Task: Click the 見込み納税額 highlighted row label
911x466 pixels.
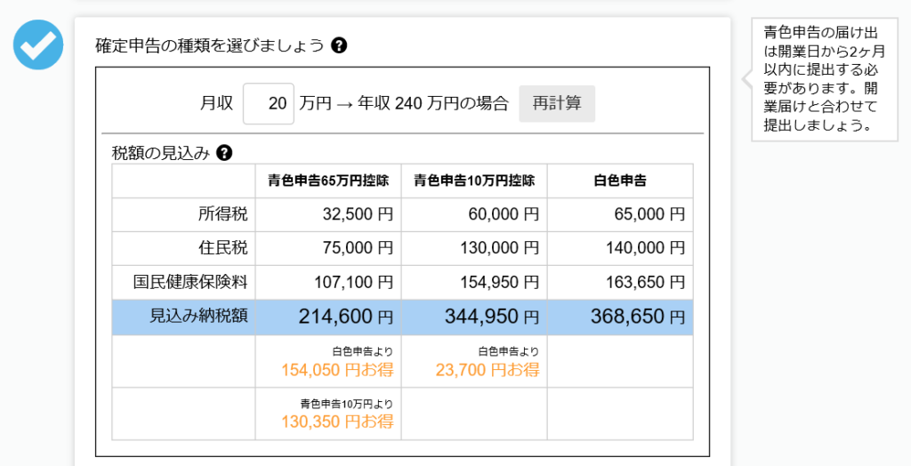Action: click(198, 316)
